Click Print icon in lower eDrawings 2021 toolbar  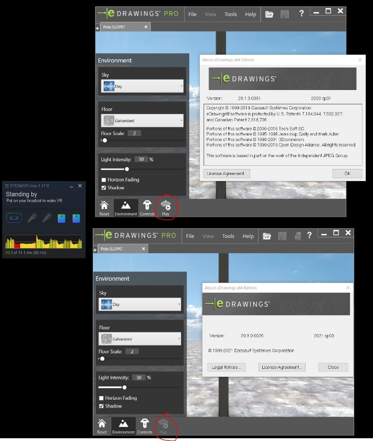(298, 236)
